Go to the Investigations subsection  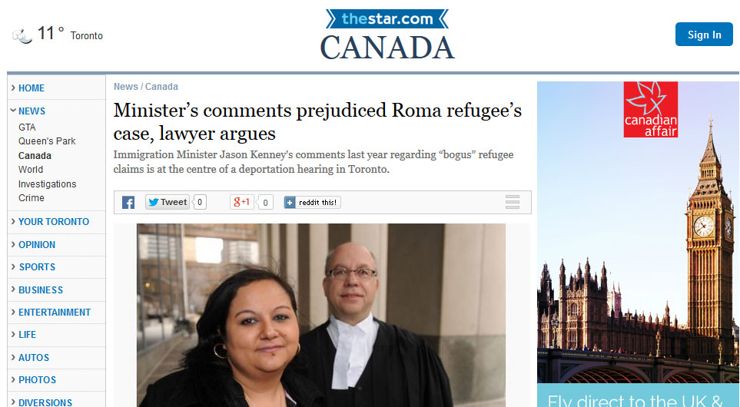[47, 184]
